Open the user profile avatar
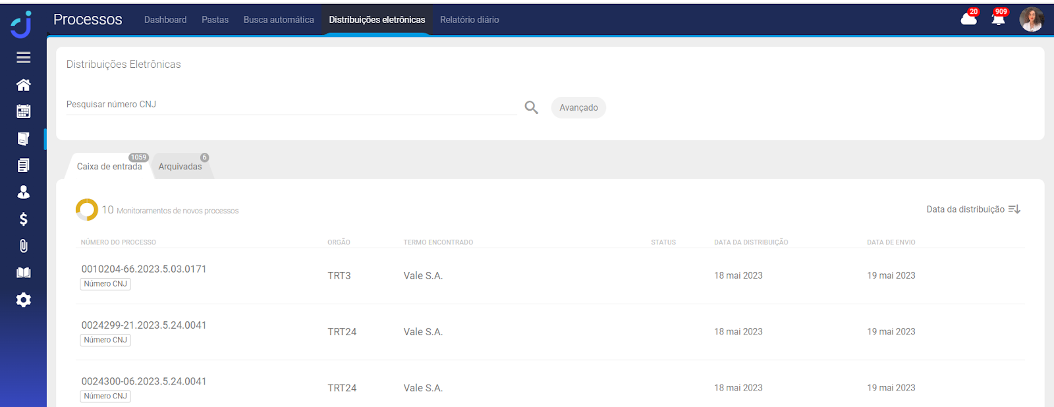 (1031, 20)
